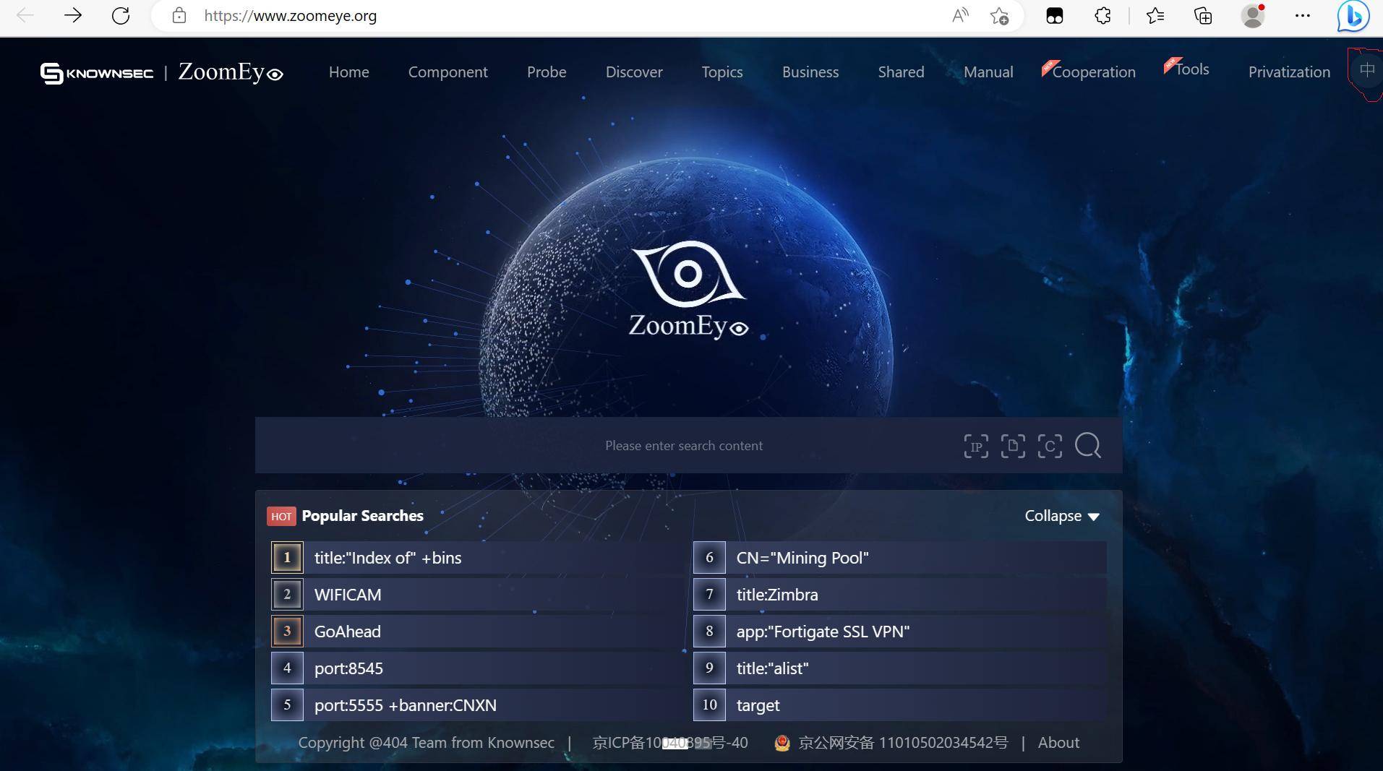Click the browser forward arrow
Image resolution: width=1383 pixels, height=771 pixels.
pyautogui.click(x=73, y=15)
